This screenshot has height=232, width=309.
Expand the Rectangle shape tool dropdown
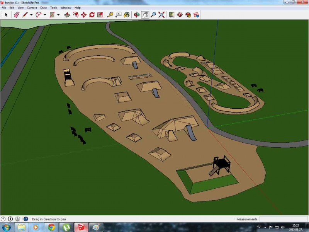pyautogui.click(x=58, y=15)
